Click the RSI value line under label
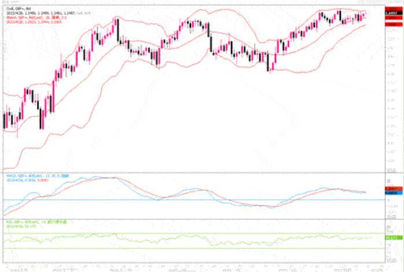The width and height of the screenshot is (404, 272). tap(21, 226)
